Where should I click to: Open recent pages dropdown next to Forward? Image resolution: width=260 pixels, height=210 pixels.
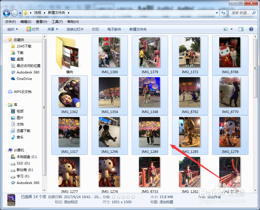pyautogui.click(x=20, y=13)
